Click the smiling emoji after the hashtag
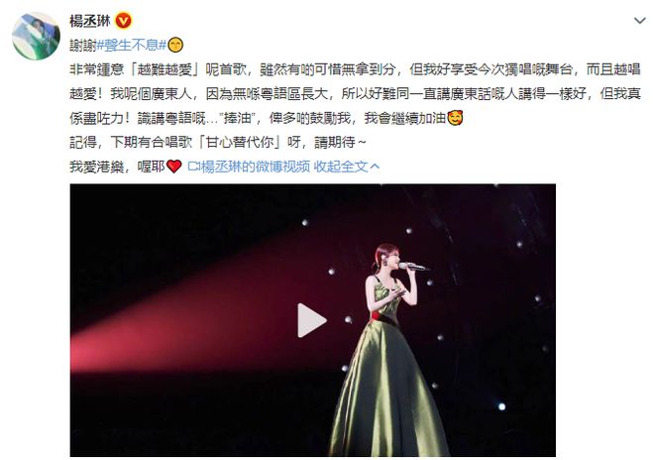The height and width of the screenshot is (460, 654). coord(175,45)
